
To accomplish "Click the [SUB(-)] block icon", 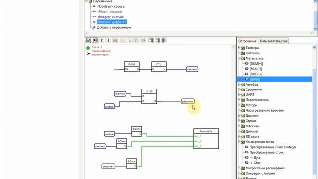I will 247,74.
